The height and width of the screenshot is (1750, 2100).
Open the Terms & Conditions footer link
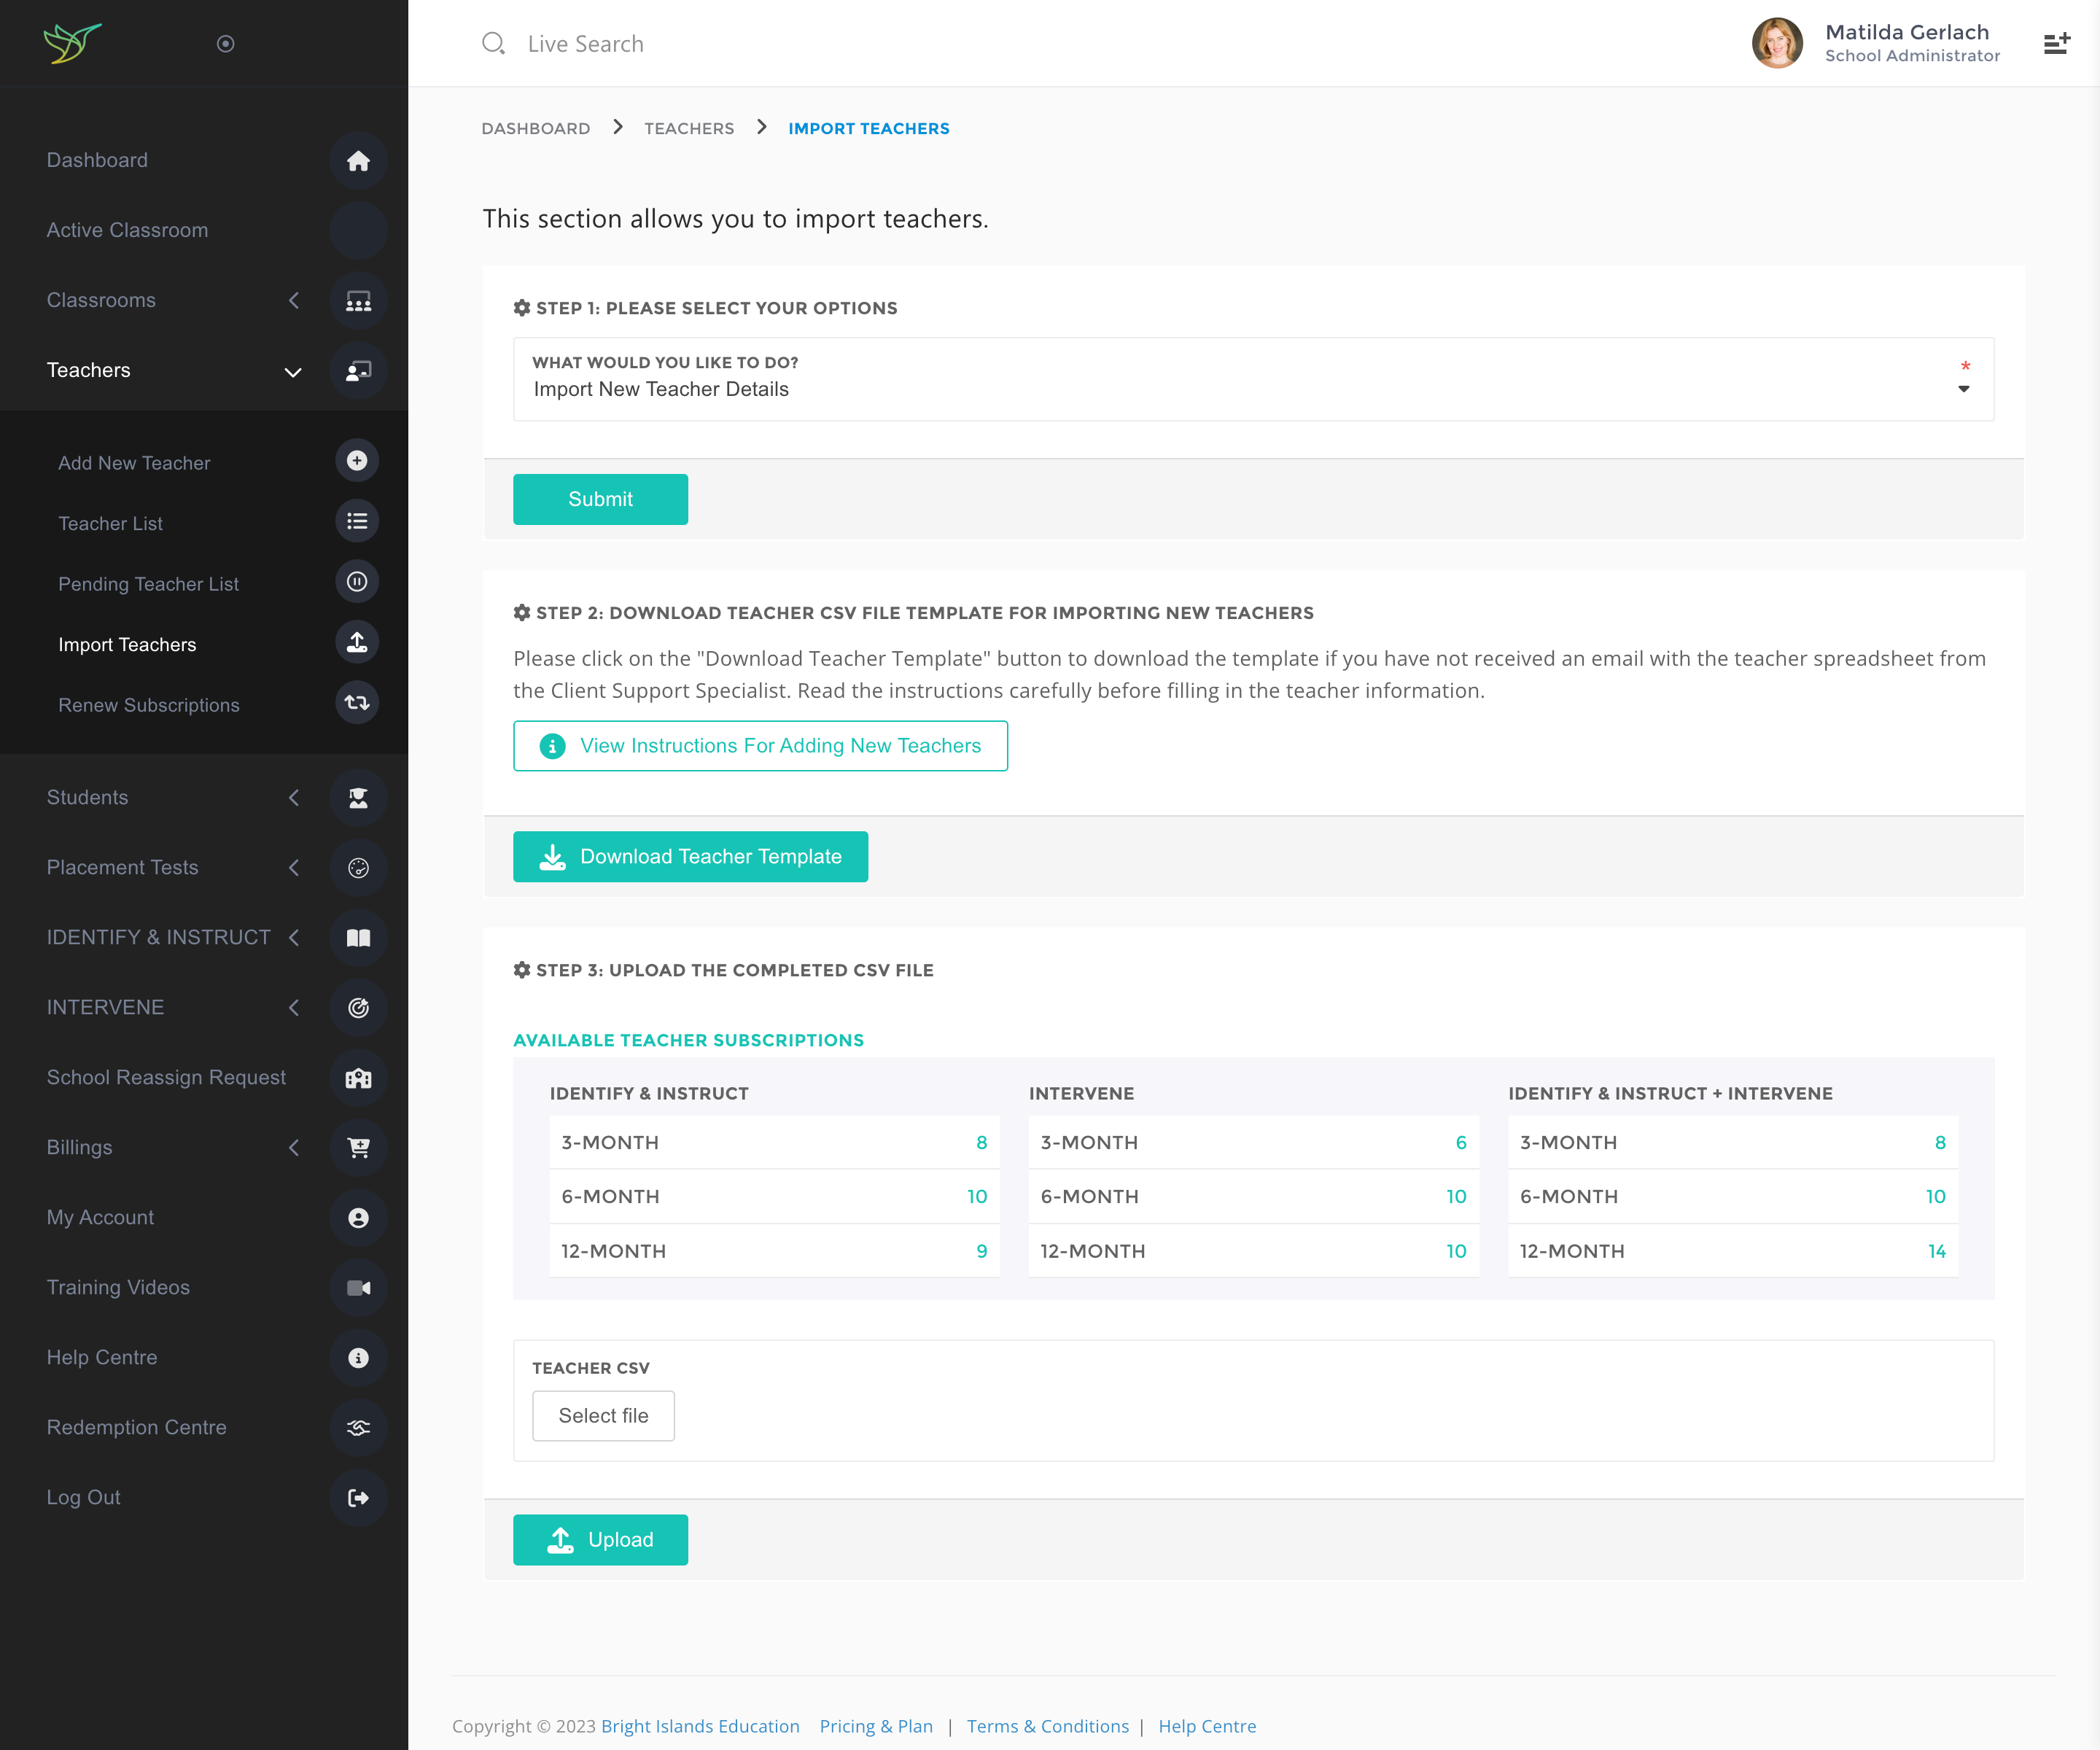point(1047,1727)
